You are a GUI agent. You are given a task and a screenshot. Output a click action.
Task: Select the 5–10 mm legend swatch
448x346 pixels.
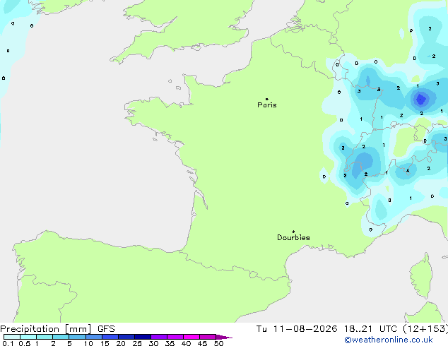point(78,337)
